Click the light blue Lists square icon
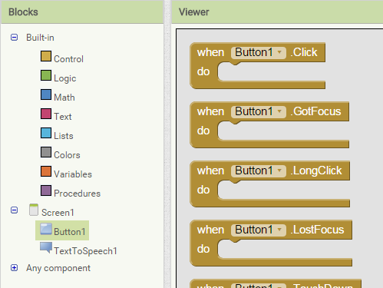The height and width of the screenshot is (288, 383). pos(46,133)
